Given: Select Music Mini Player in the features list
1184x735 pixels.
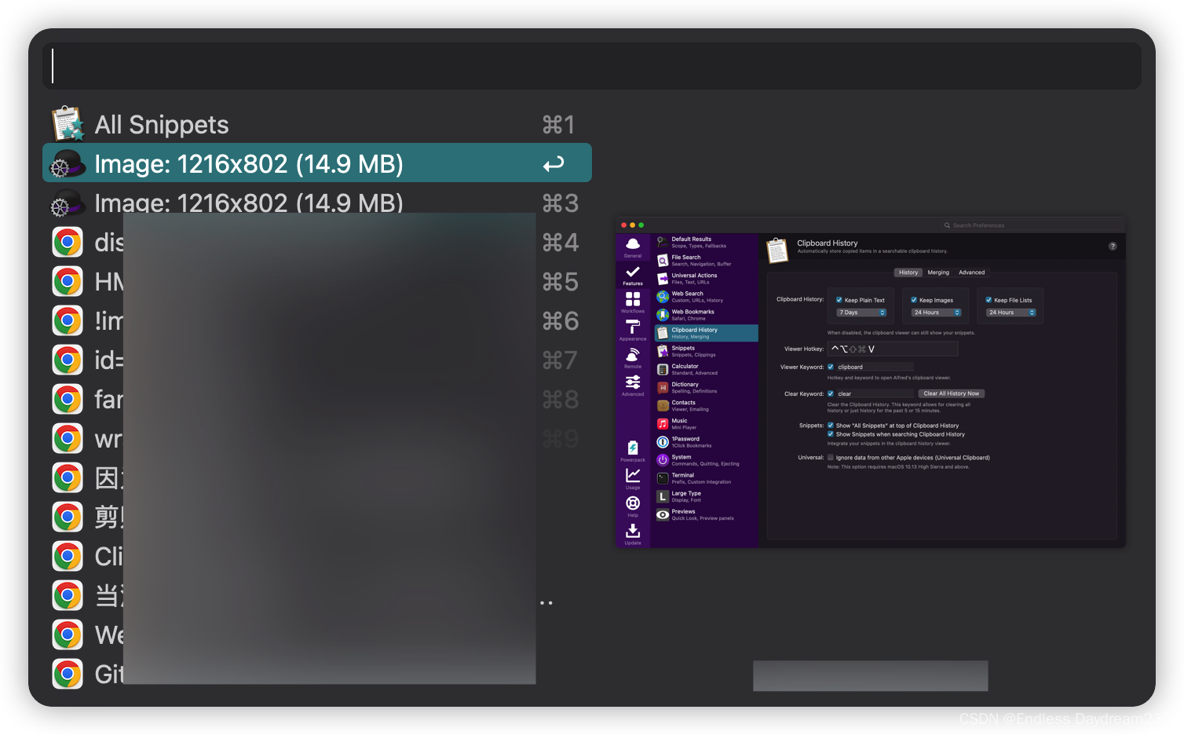Looking at the screenshot, I should (706, 423).
